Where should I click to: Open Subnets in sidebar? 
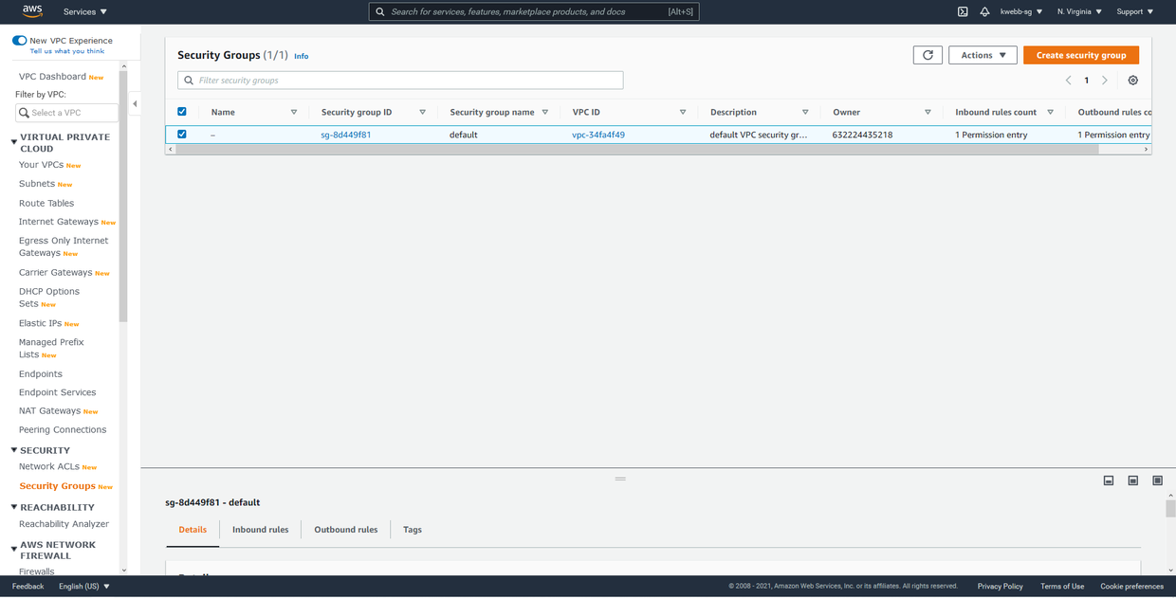[x=37, y=184]
